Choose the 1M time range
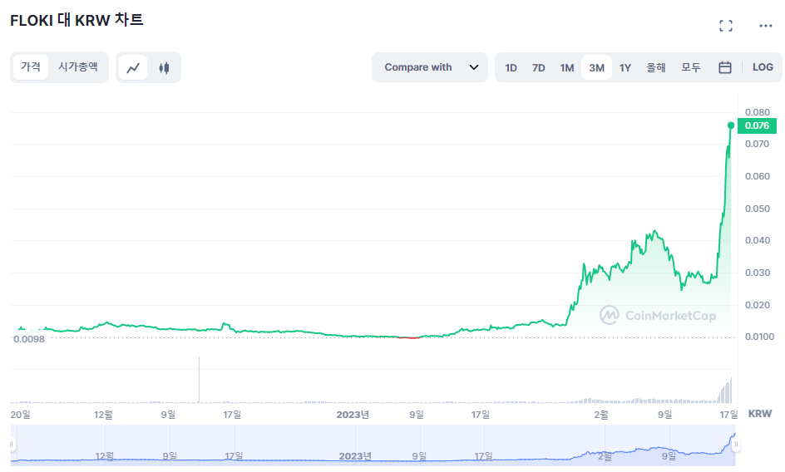 tap(567, 67)
